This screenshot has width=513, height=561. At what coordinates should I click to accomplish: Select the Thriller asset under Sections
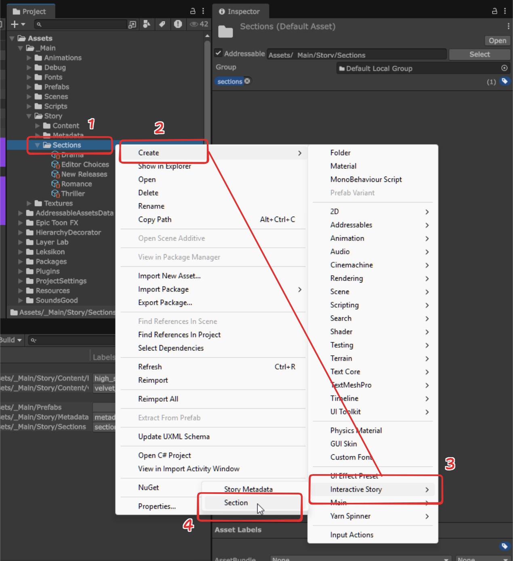tap(73, 194)
